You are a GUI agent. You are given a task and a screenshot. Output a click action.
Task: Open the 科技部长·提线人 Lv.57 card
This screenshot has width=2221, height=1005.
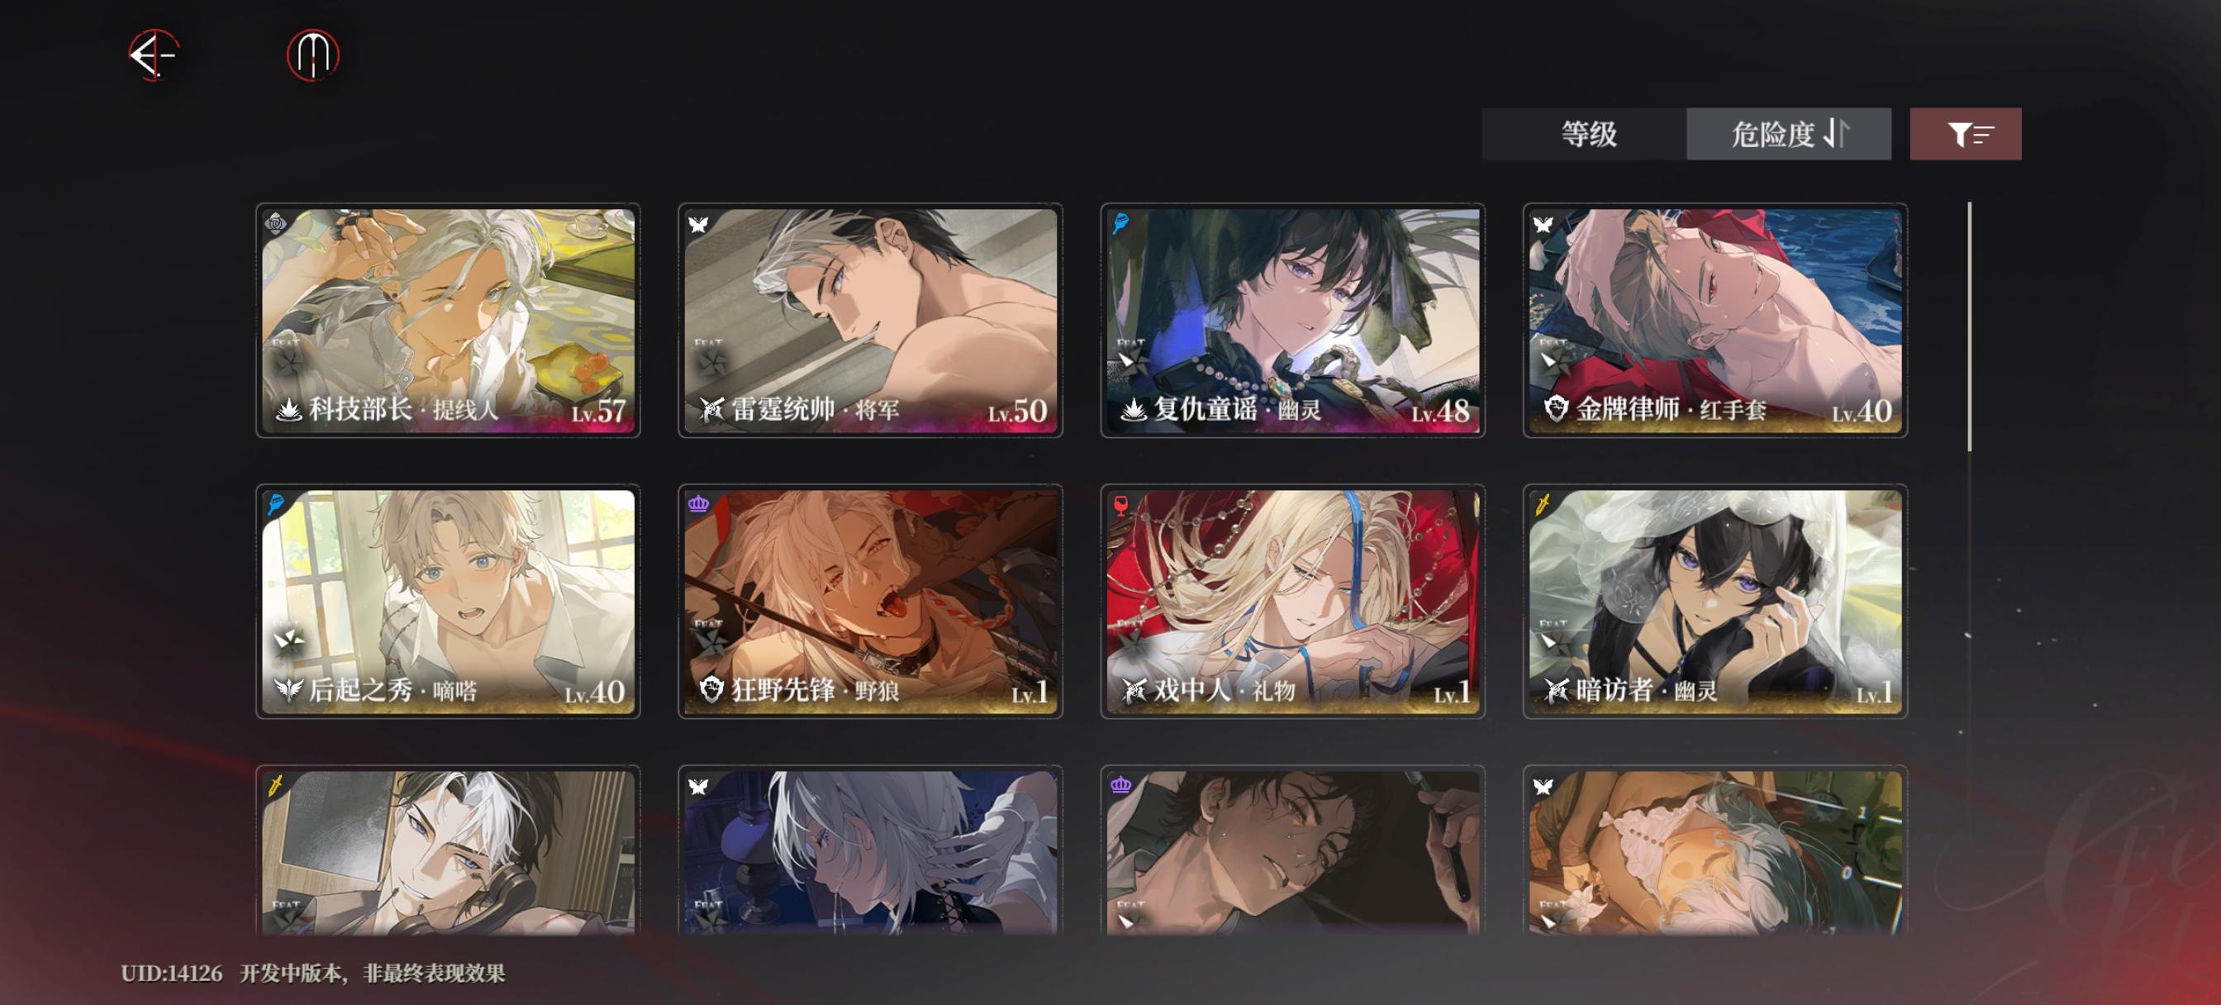448,320
